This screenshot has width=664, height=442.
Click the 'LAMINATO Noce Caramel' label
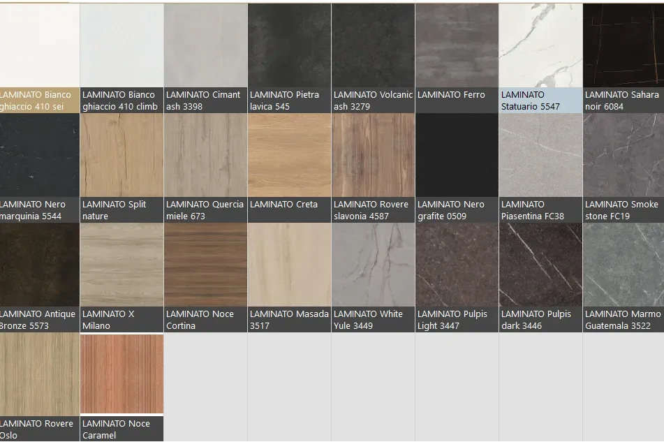coord(122,429)
